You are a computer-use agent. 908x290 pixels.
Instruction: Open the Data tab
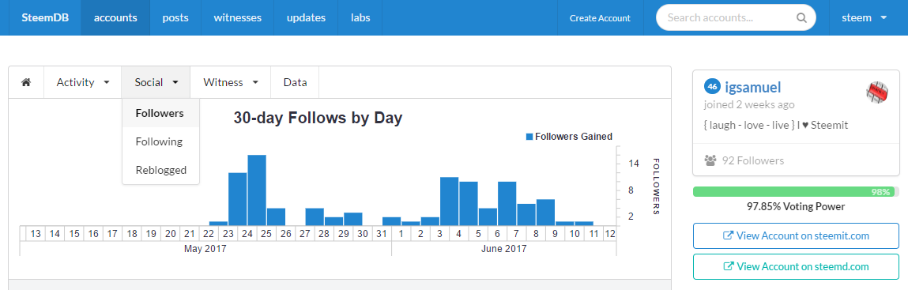pyautogui.click(x=295, y=82)
